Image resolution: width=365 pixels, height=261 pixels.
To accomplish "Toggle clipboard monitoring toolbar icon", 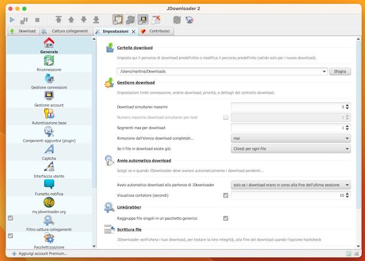I will 118,20.
